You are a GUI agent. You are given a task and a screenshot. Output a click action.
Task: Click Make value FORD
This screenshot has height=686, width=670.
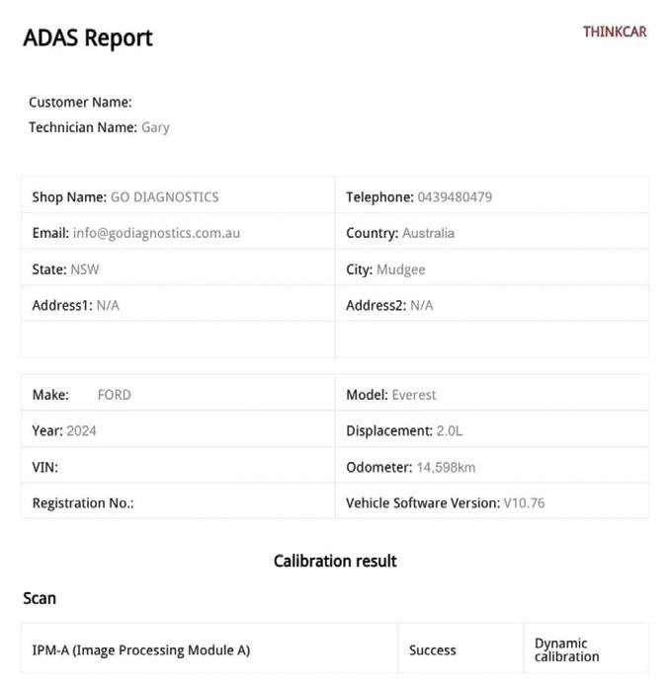point(115,395)
